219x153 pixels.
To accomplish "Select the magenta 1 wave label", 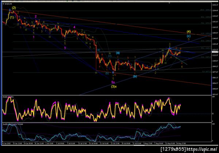I will click(34, 37).
